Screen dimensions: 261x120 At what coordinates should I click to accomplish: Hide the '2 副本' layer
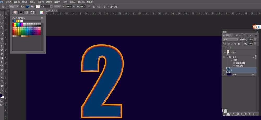click(224, 52)
